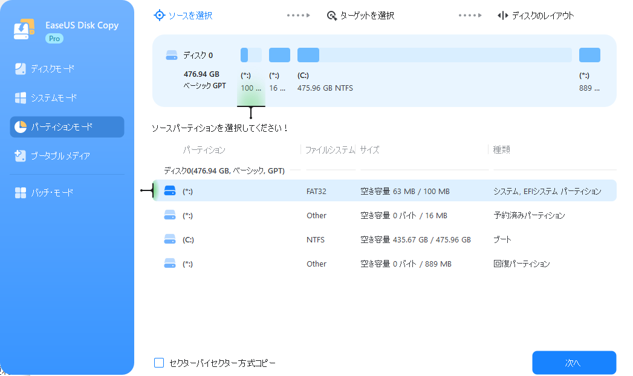
Task: Click the ディスク 0 drive icon
Action: pos(172,55)
